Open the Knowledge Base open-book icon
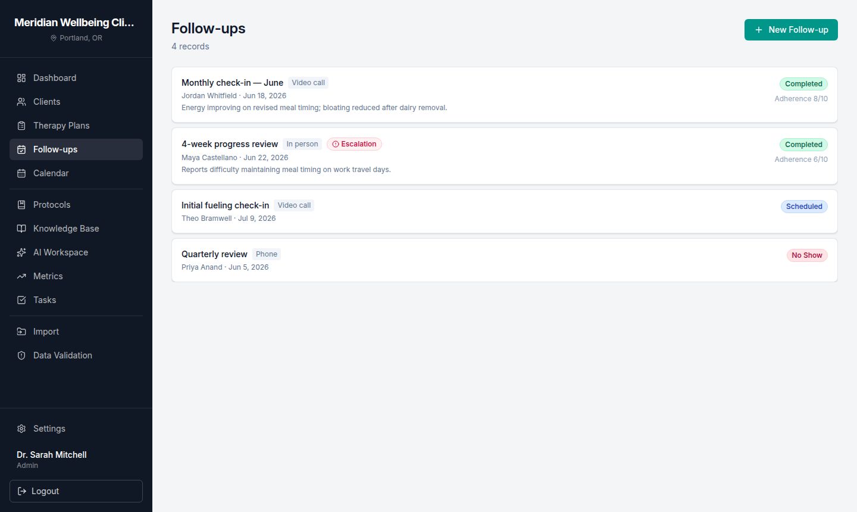This screenshot has height=512, width=857. pos(21,229)
